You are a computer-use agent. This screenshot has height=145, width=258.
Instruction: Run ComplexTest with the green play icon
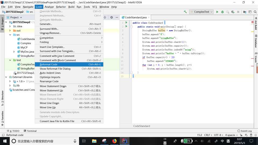point(217,12)
